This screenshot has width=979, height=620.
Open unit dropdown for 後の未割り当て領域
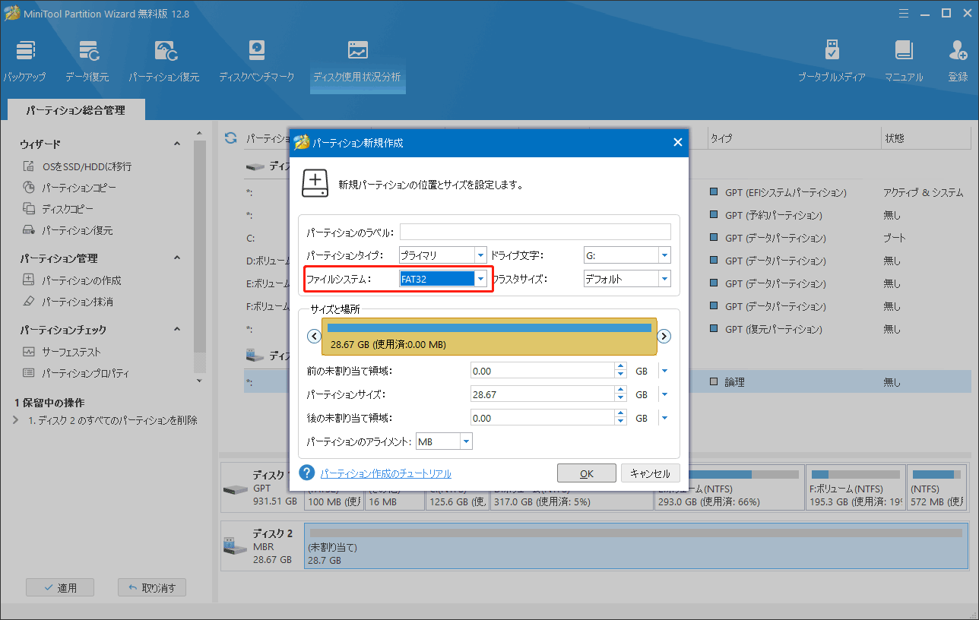click(x=664, y=418)
